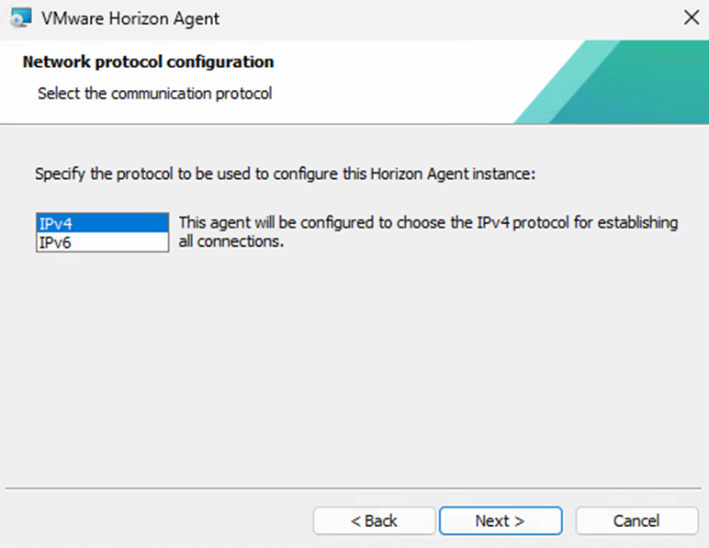Click the Network protocol configuration heading

(x=148, y=62)
